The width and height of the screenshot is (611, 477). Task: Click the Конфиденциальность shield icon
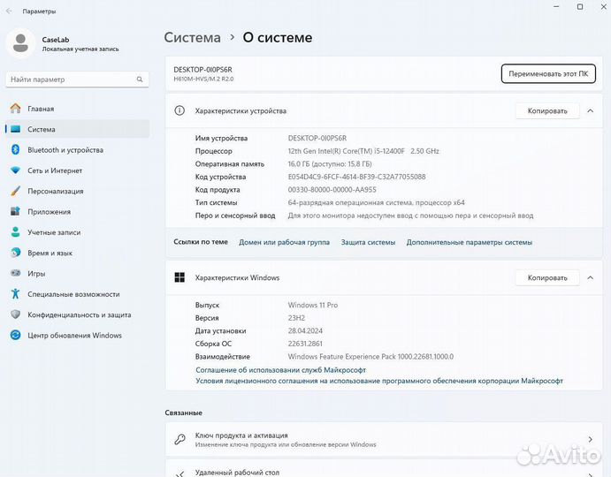pos(16,314)
